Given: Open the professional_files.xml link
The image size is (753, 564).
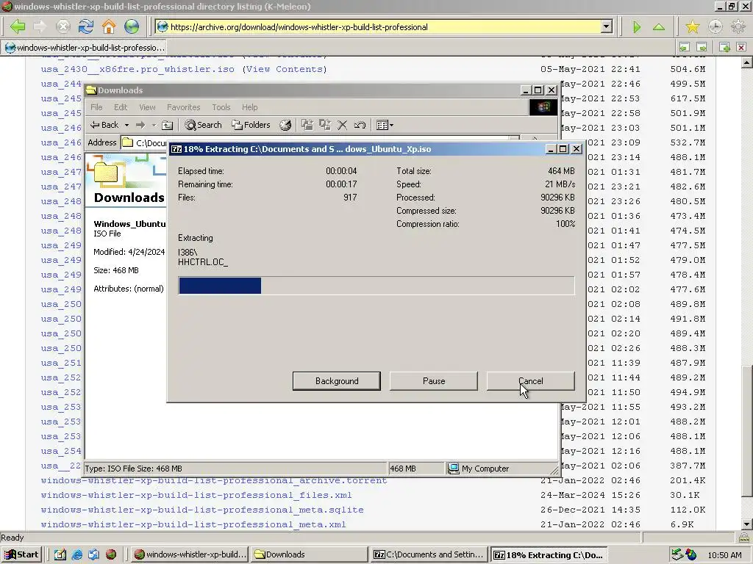Looking at the screenshot, I should 196,495.
